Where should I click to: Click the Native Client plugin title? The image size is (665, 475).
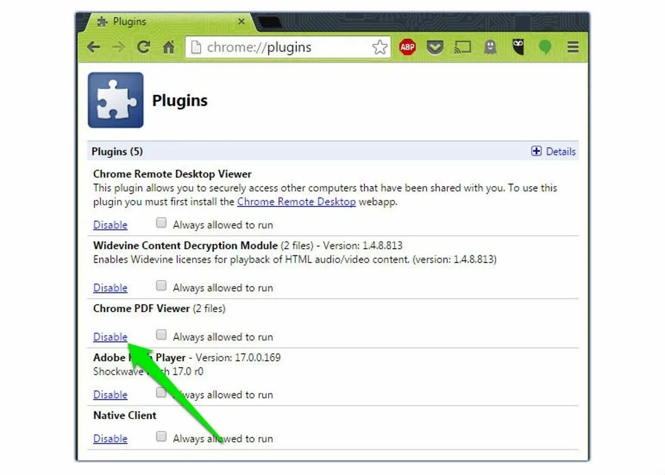click(125, 415)
